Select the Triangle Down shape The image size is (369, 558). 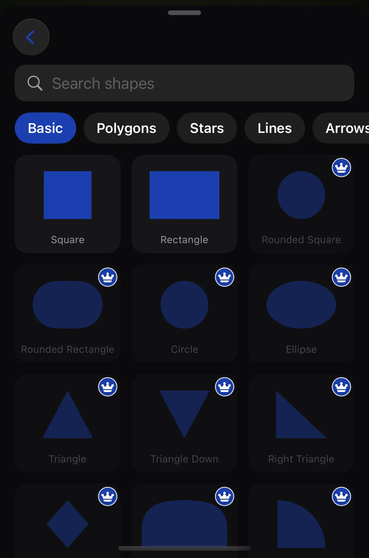tap(184, 423)
